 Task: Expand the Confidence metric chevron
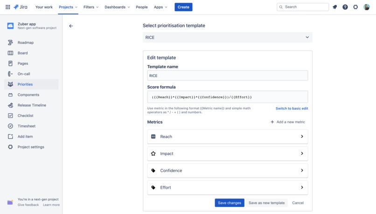(x=302, y=170)
